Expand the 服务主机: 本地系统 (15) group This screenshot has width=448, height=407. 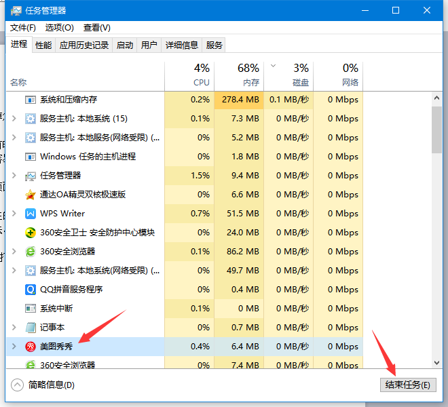14,119
